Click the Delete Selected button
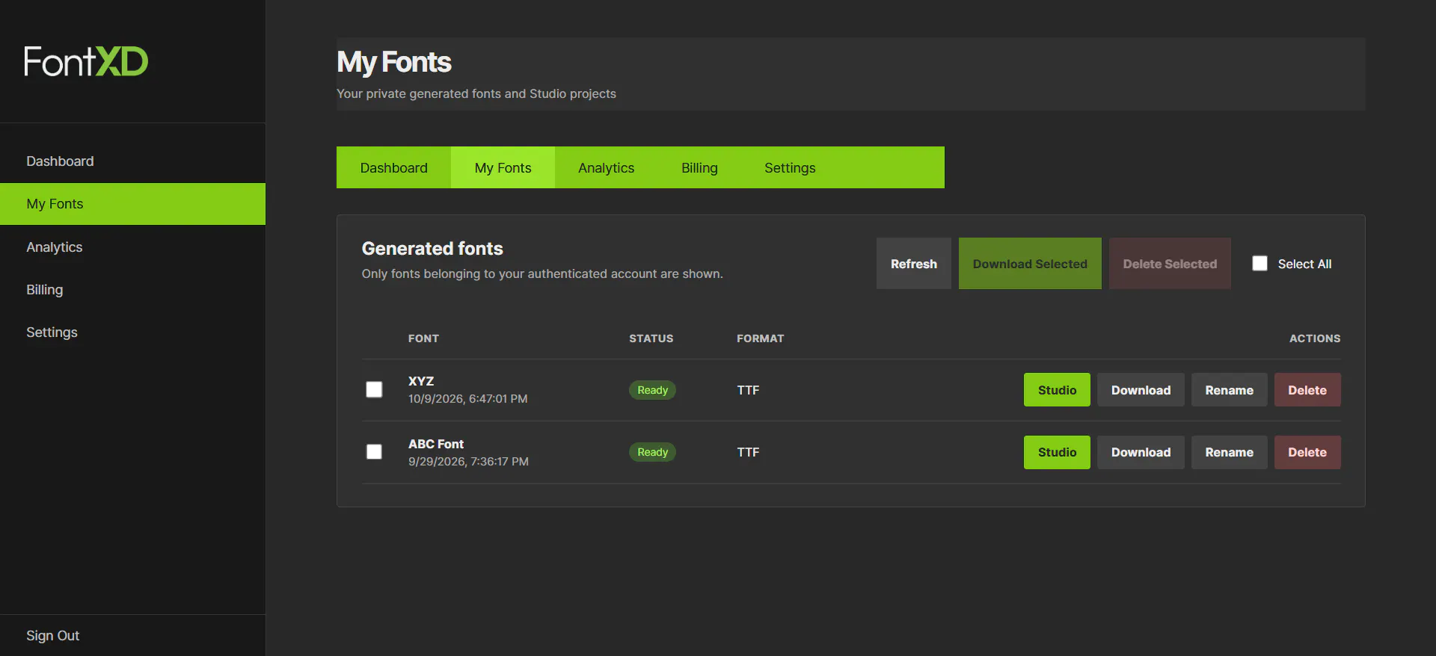 [x=1170, y=264]
